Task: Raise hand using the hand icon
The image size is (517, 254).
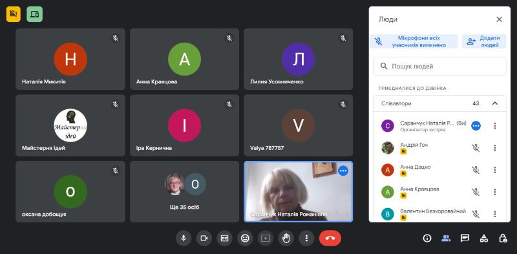Action: click(286, 238)
